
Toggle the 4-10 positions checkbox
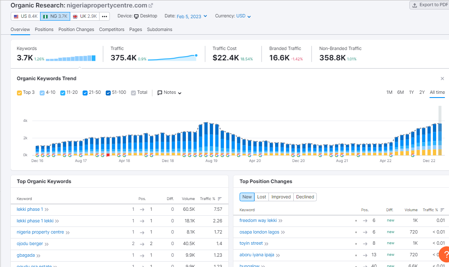click(42, 93)
